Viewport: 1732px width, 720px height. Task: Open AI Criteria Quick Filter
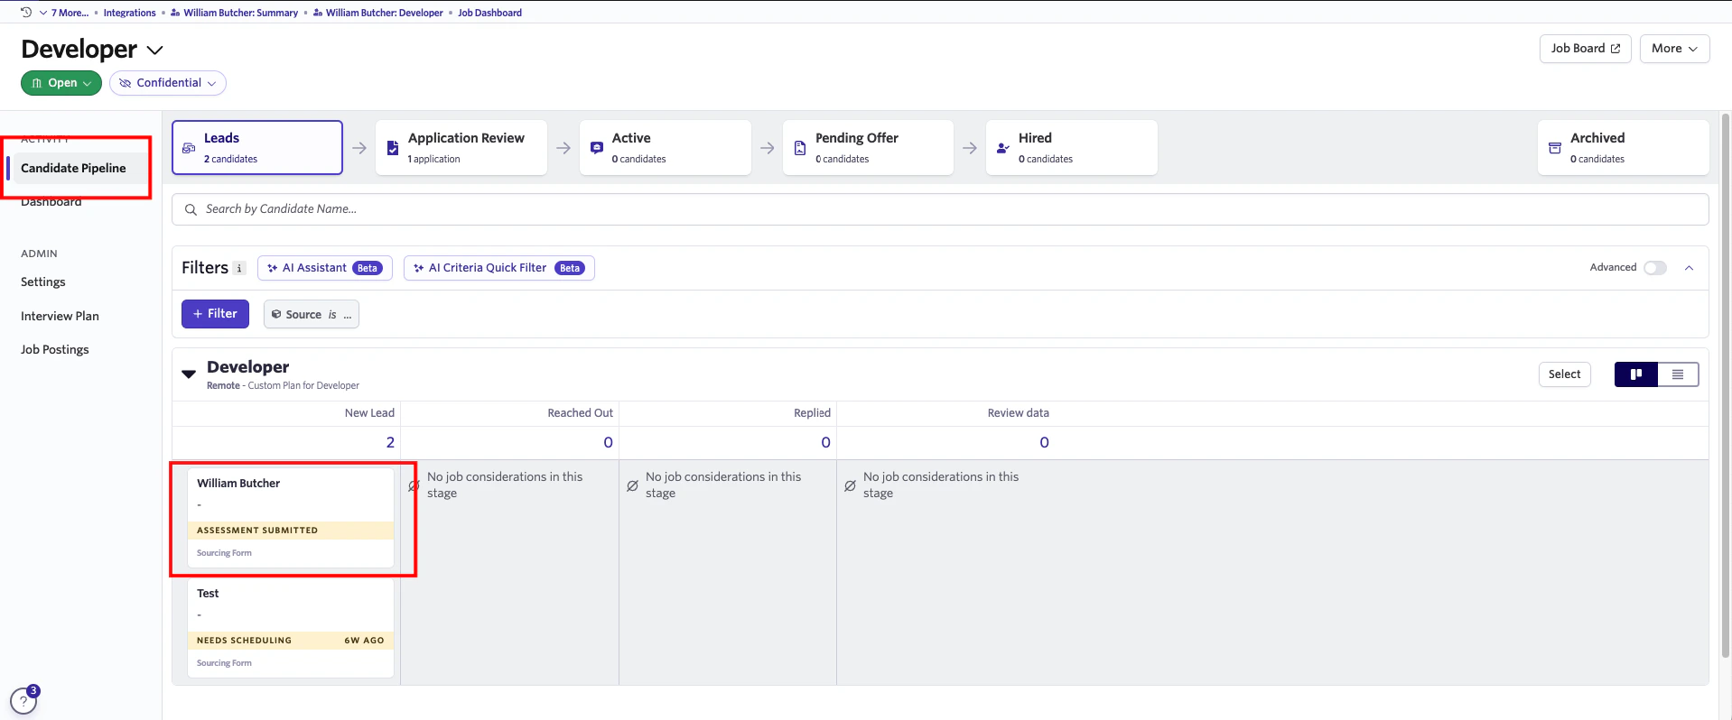tap(499, 268)
